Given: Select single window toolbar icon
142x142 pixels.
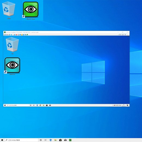Looking at the screenshot, I should (x=24, y=35).
